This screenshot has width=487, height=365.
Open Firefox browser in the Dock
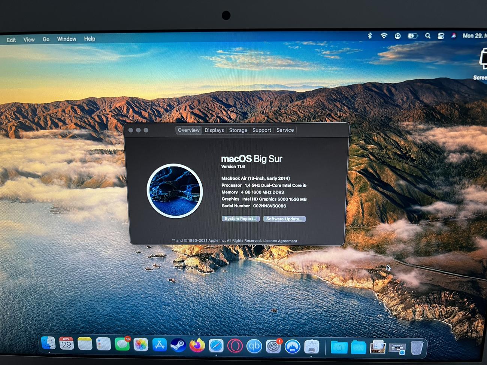(x=197, y=346)
